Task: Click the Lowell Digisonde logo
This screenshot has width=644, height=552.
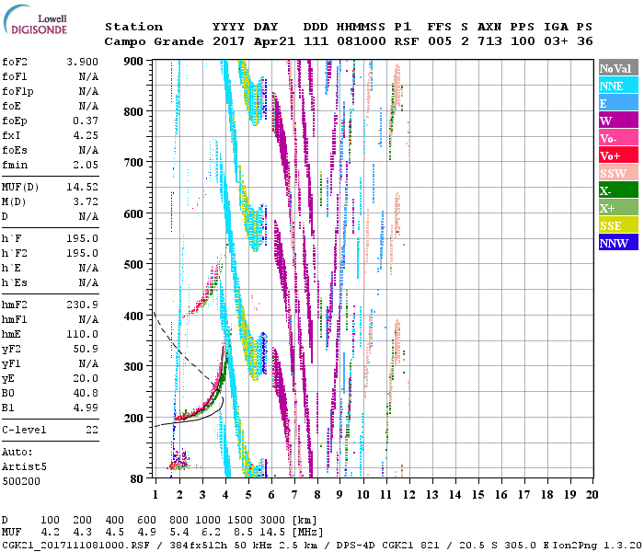Action: click(35, 20)
